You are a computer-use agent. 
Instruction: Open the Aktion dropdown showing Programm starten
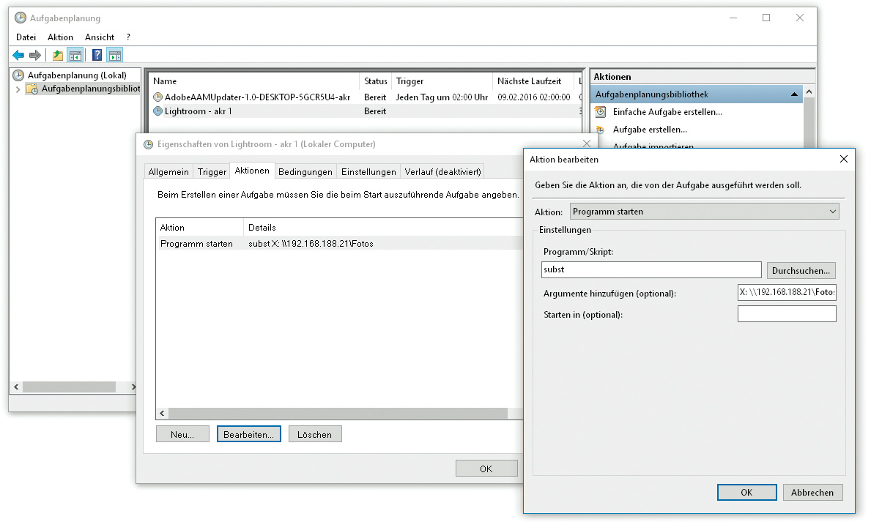tap(704, 212)
